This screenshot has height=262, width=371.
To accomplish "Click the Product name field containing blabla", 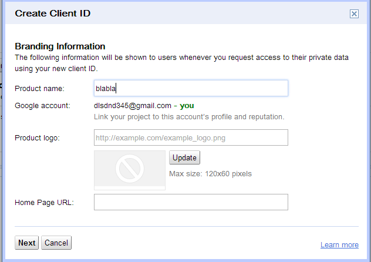I will point(191,88).
